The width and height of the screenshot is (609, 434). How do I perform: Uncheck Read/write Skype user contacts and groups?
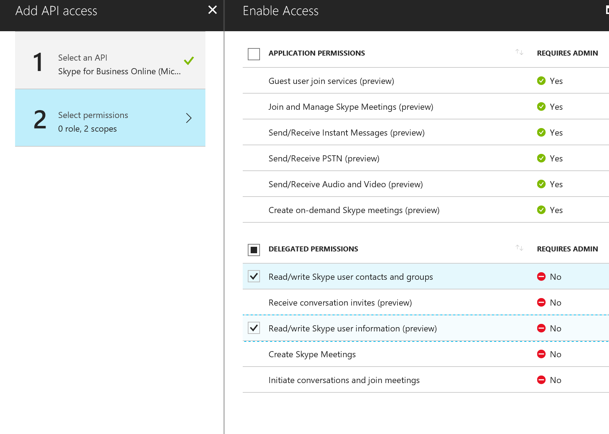click(x=254, y=276)
